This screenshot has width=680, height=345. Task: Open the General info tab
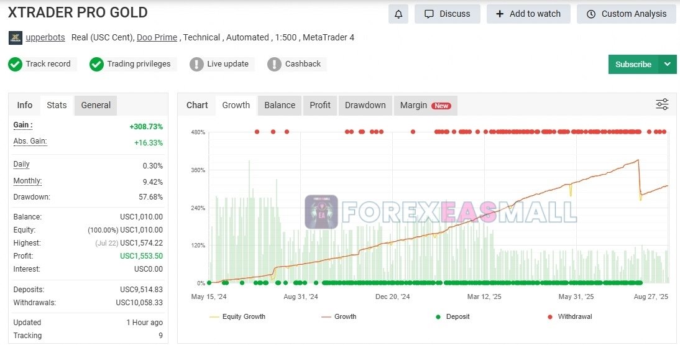(x=96, y=105)
